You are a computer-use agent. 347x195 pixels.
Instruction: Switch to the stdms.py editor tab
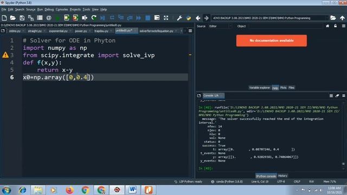coord(15,31)
